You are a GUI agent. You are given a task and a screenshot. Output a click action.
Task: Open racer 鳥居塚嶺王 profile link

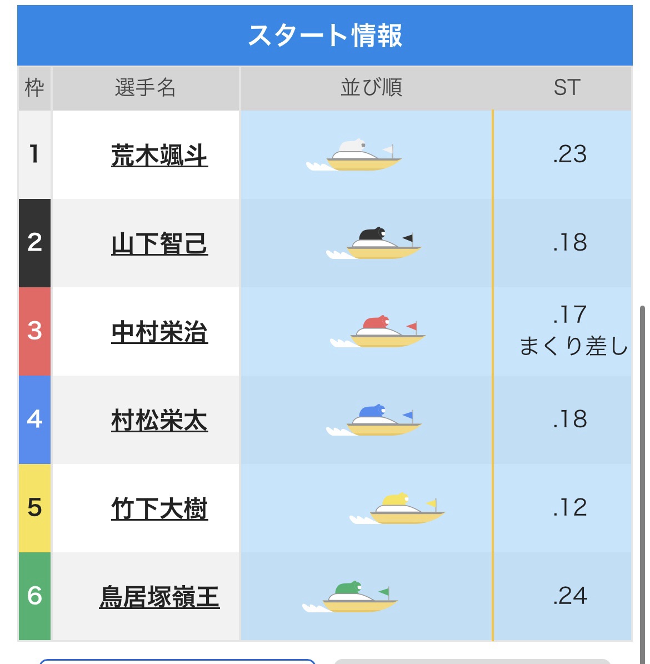[159, 597]
